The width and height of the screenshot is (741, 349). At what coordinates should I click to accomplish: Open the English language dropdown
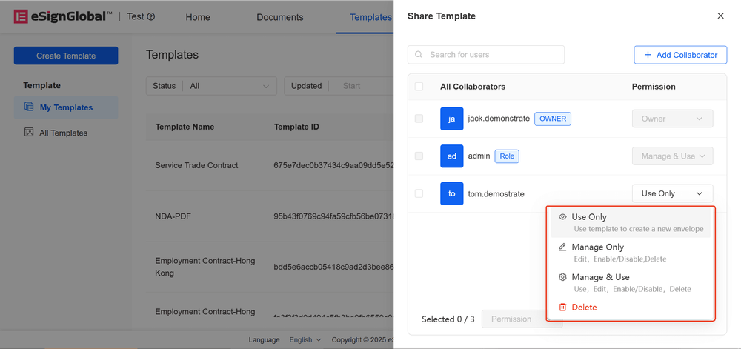click(305, 340)
